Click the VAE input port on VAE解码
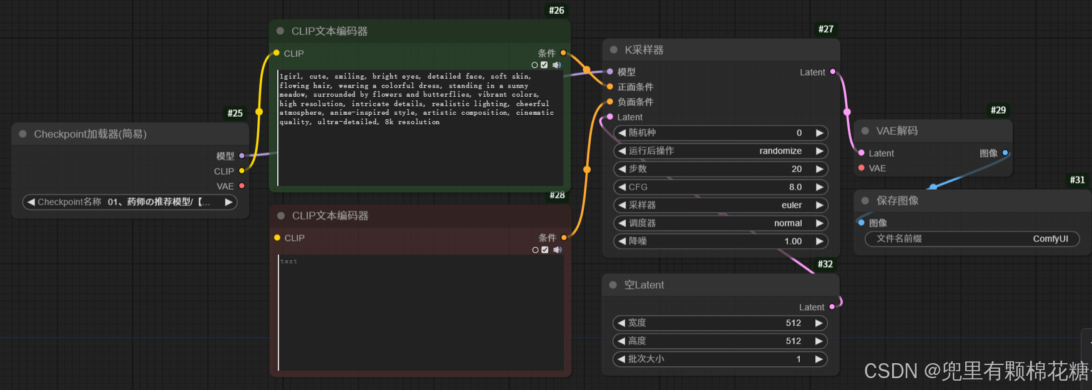The width and height of the screenshot is (1092, 390). pos(862,168)
